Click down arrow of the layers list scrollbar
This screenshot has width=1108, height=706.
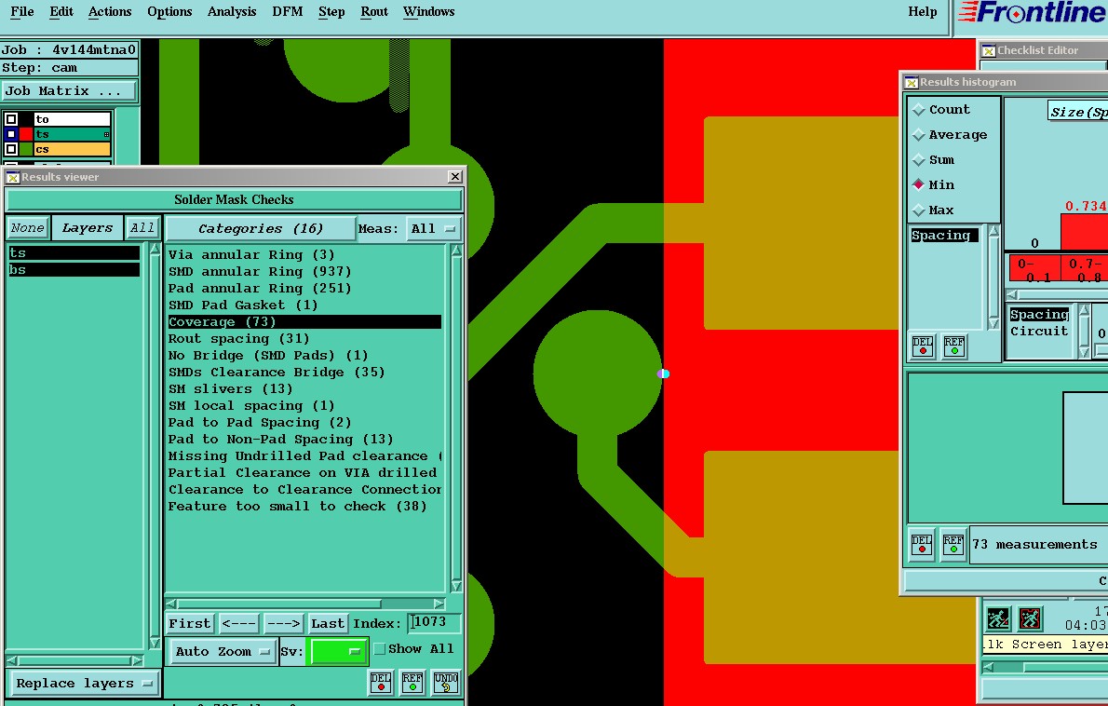pos(155,643)
